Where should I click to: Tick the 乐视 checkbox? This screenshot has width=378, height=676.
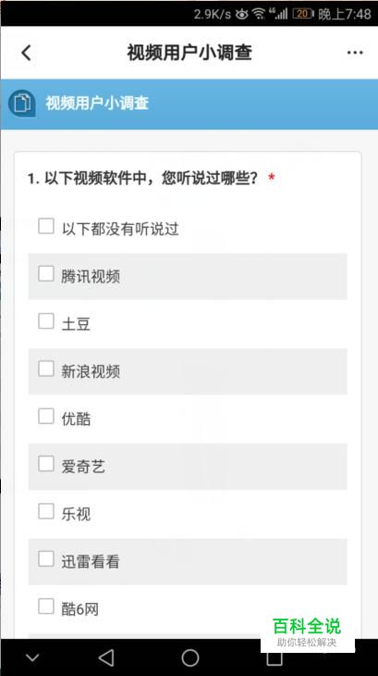coord(46,511)
